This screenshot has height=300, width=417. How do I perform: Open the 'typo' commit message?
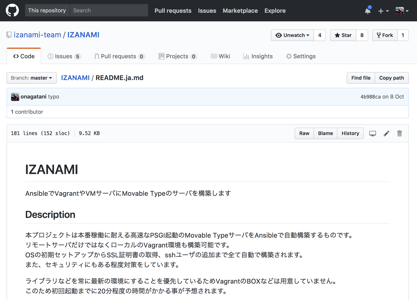tap(54, 97)
